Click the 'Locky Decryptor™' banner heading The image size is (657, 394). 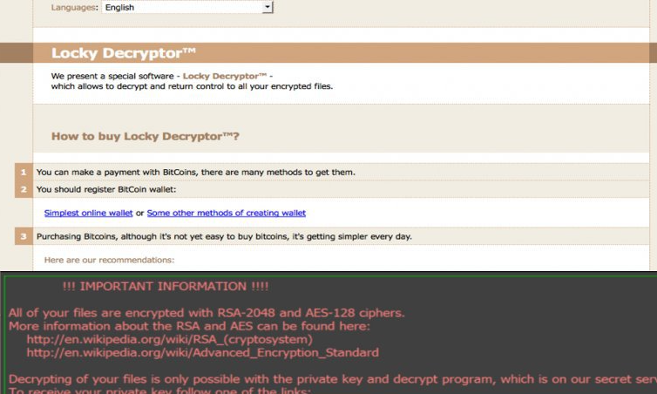(x=122, y=53)
